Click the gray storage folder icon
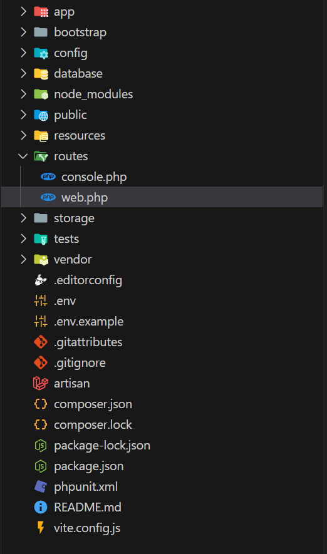327x554 pixels. pyautogui.click(x=41, y=218)
